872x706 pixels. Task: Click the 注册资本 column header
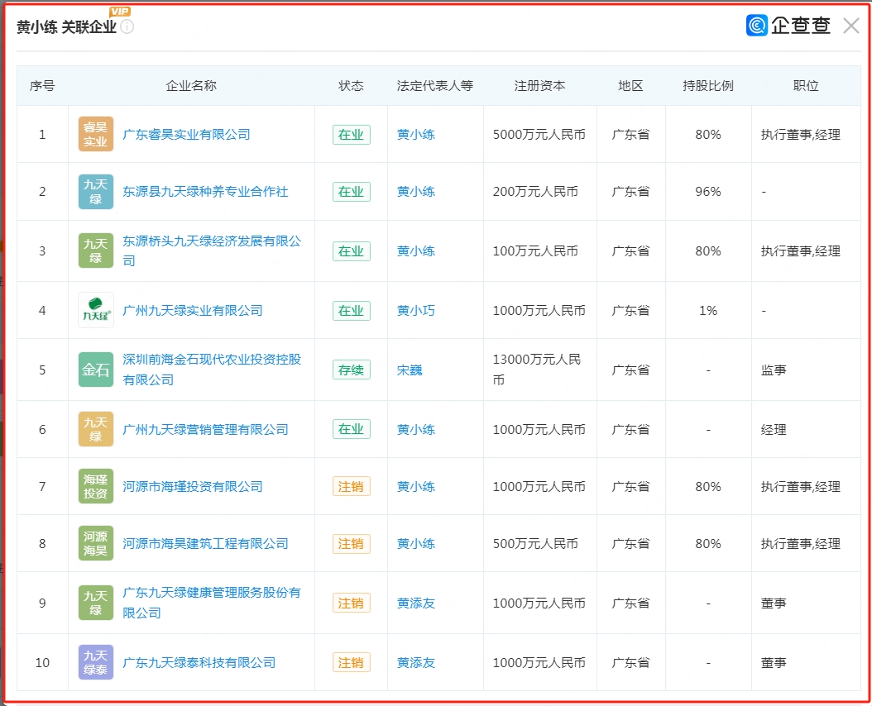point(540,86)
